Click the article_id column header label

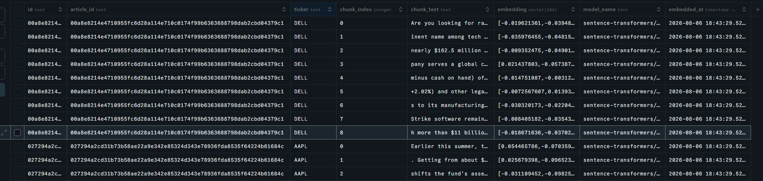tap(88, 9)
